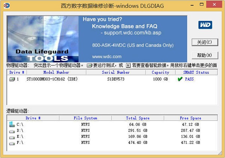Click the SMART Status column header
This screenshot has width=225, height=158.
(196, 72)
